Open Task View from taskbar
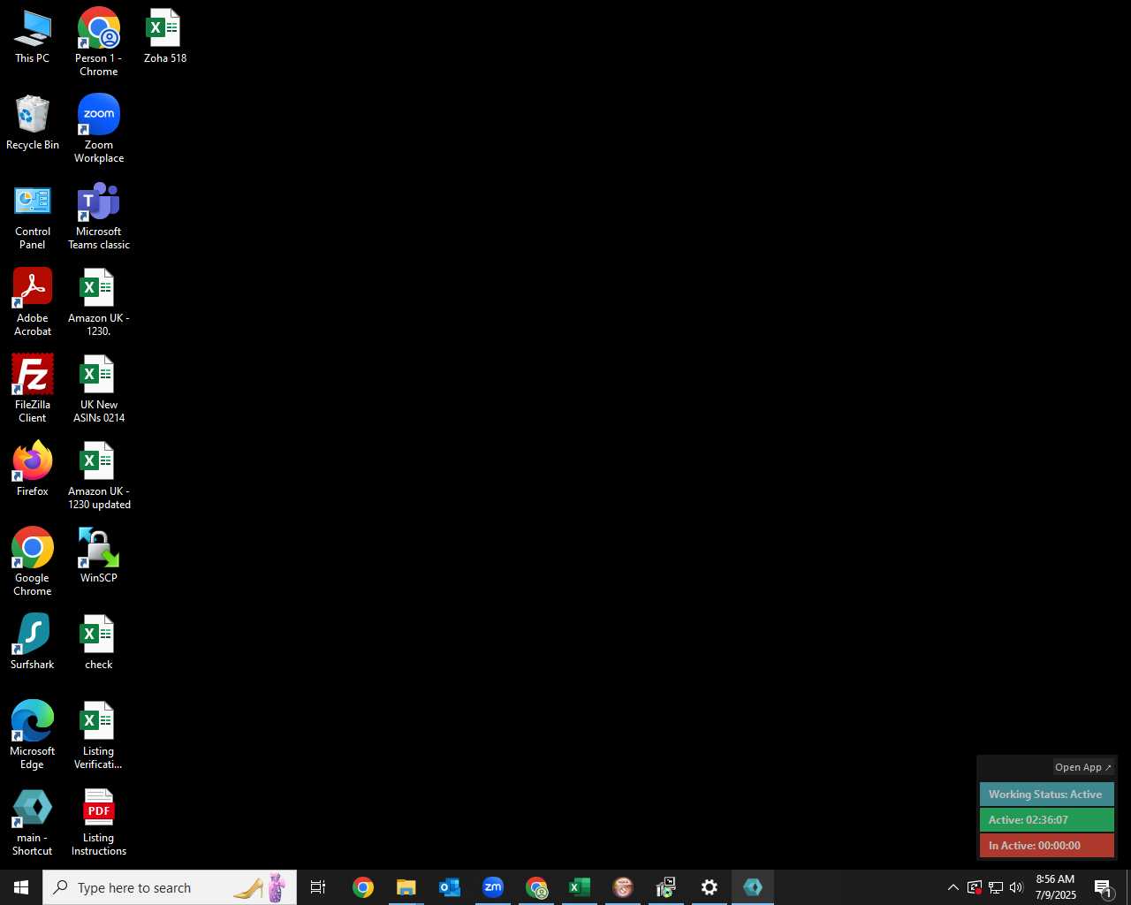This screenshot has width=1131, height=905. [x=318, y=887]
